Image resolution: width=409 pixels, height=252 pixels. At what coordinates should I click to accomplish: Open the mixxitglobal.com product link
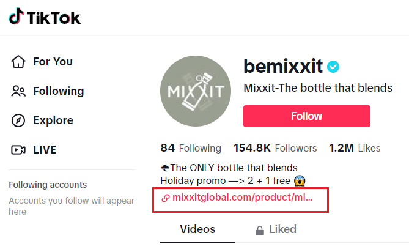[x=242, y=198]
